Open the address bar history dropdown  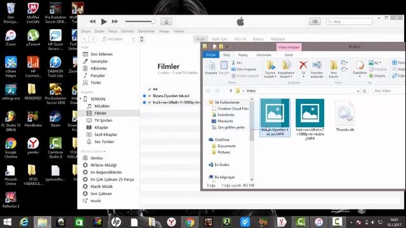358,91
